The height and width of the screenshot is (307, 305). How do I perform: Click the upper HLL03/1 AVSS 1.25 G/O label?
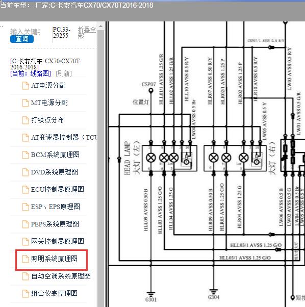(x=256, y=245)
